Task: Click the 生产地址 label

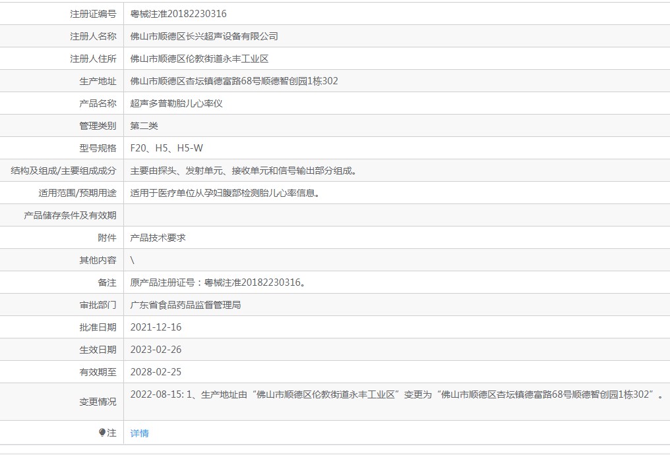Action: (98, 81)
